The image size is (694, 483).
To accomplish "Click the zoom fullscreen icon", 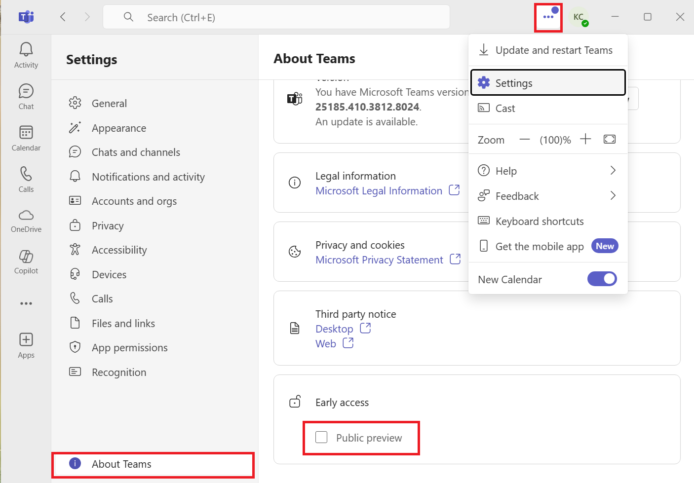I will (610, 140).
